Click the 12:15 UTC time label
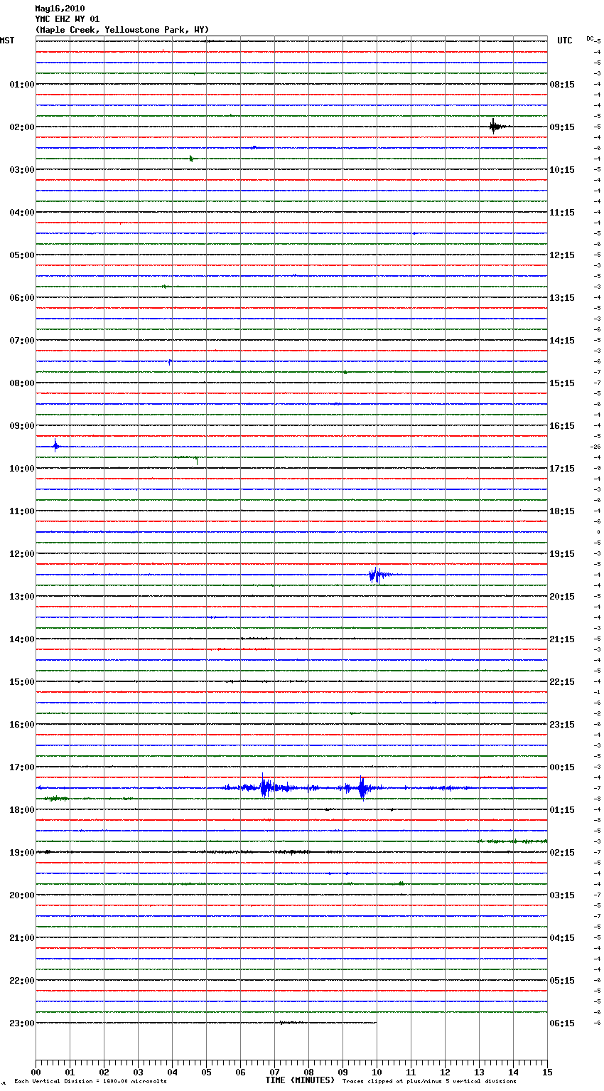The height and width of the screenshot is (1091, 604). (562, 255)
